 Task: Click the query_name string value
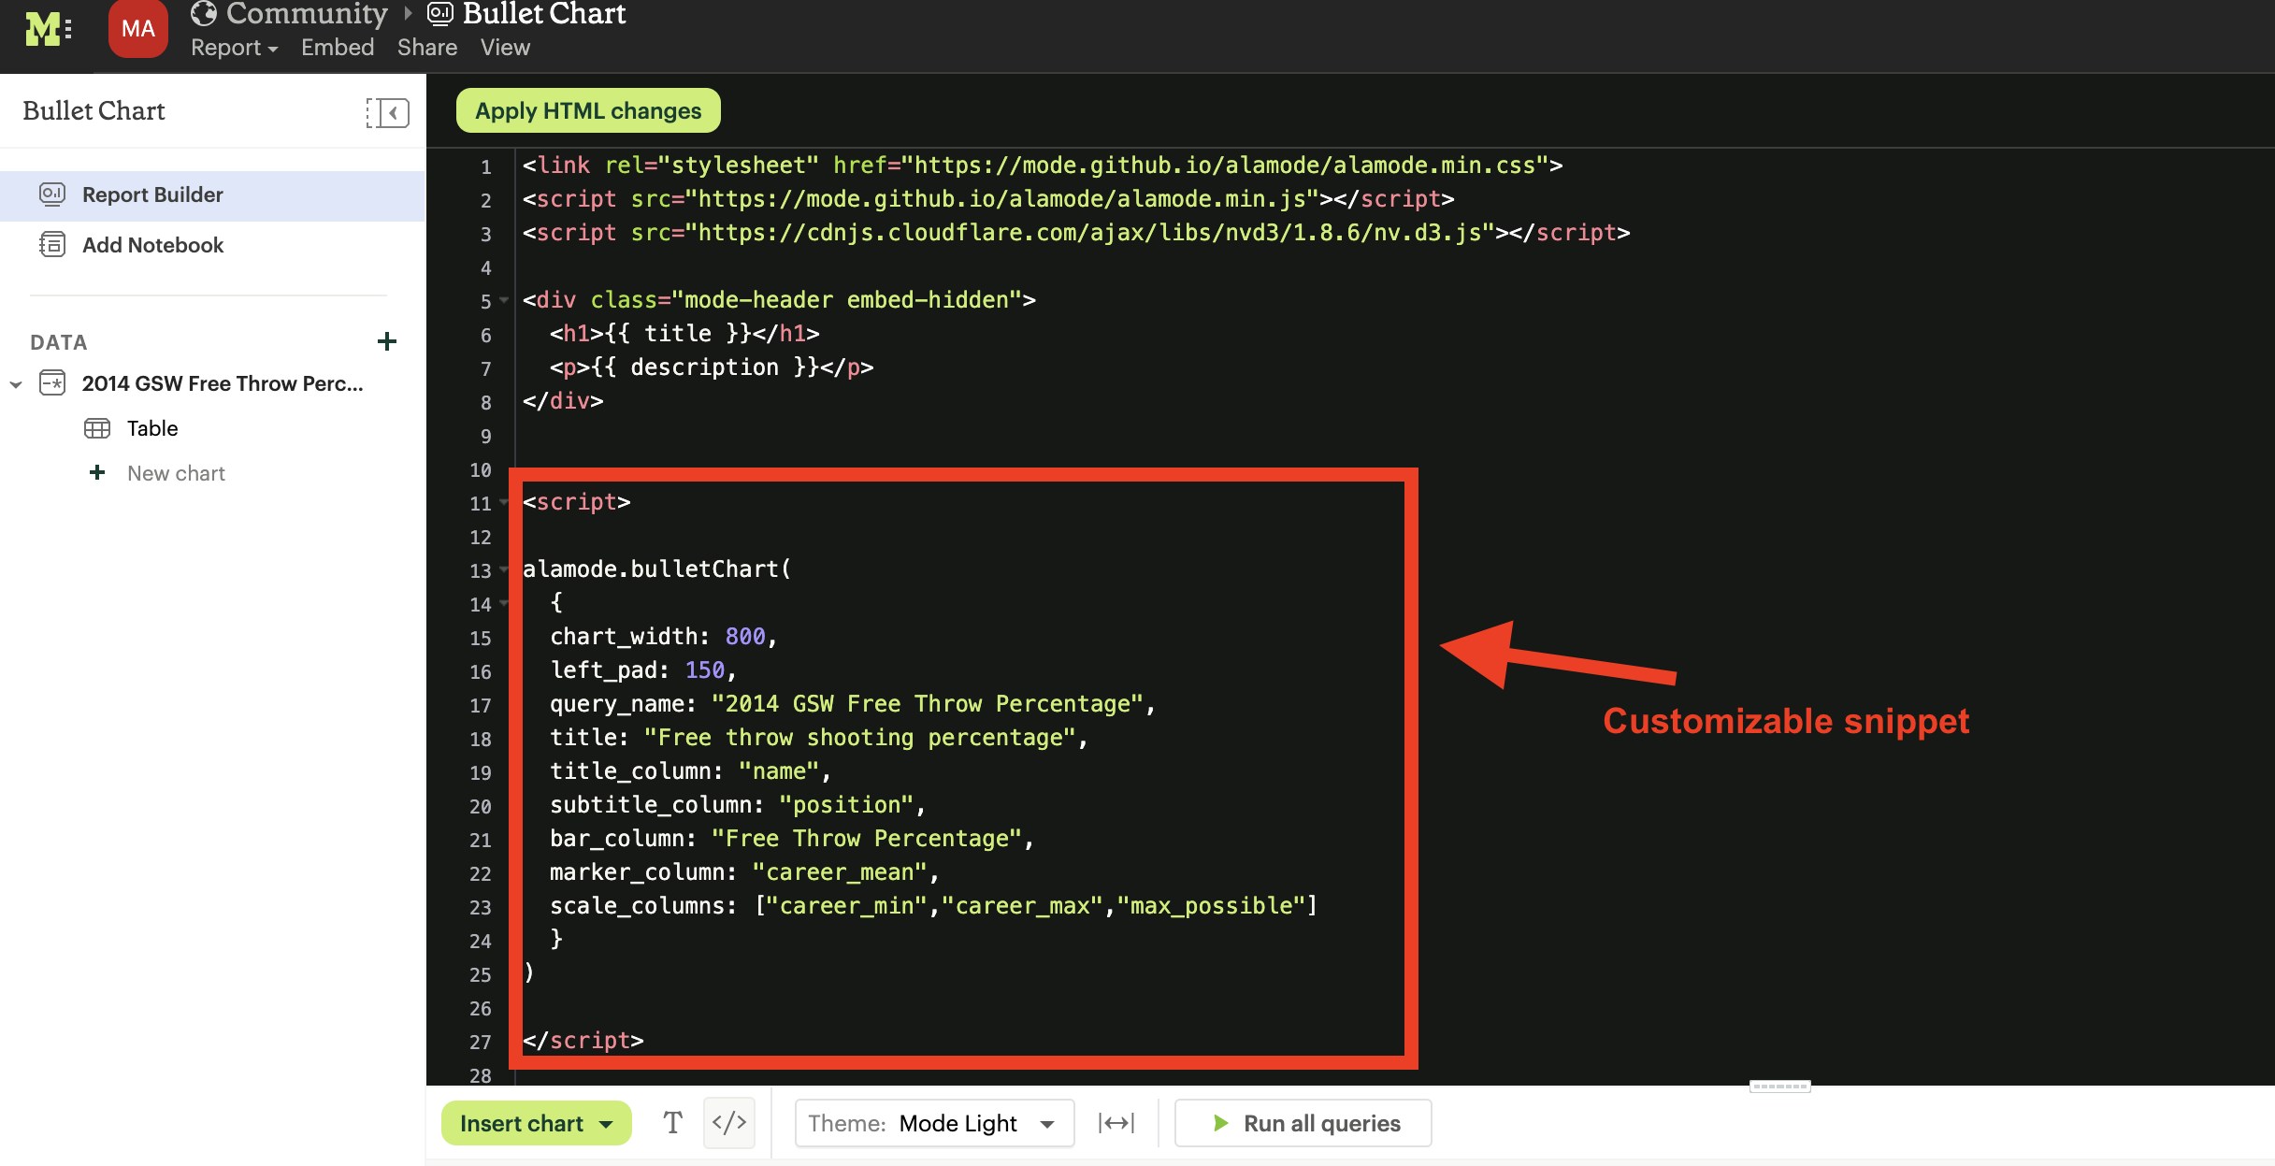click(927, 704)
